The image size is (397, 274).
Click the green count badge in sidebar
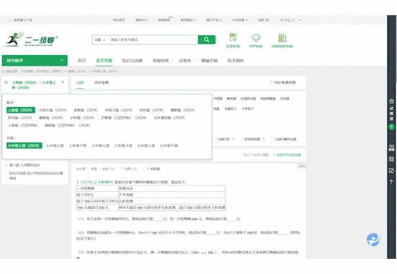[391, 126]
